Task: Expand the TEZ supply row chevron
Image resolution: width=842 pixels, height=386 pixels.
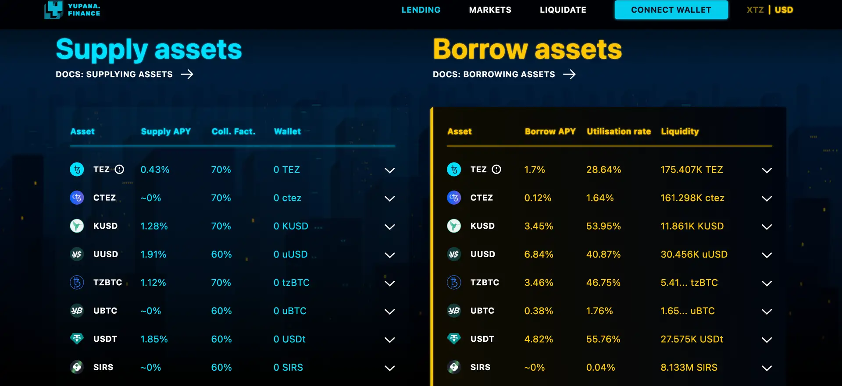Action: [389, 170]
